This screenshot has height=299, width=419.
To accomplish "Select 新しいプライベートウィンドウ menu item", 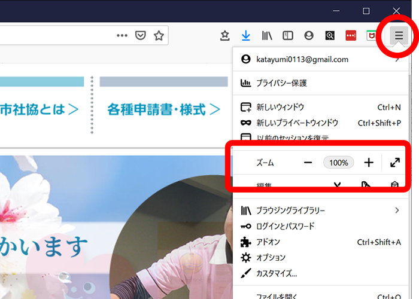I will point(320,123).
